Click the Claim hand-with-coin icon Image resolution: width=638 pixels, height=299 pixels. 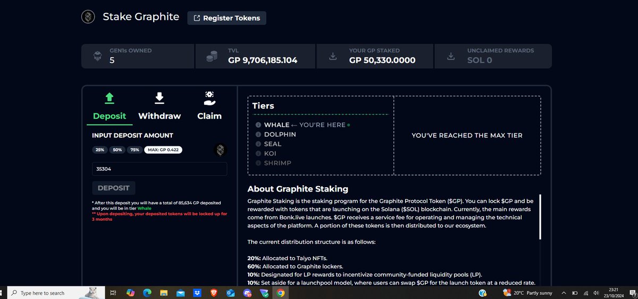coord(209,98)
